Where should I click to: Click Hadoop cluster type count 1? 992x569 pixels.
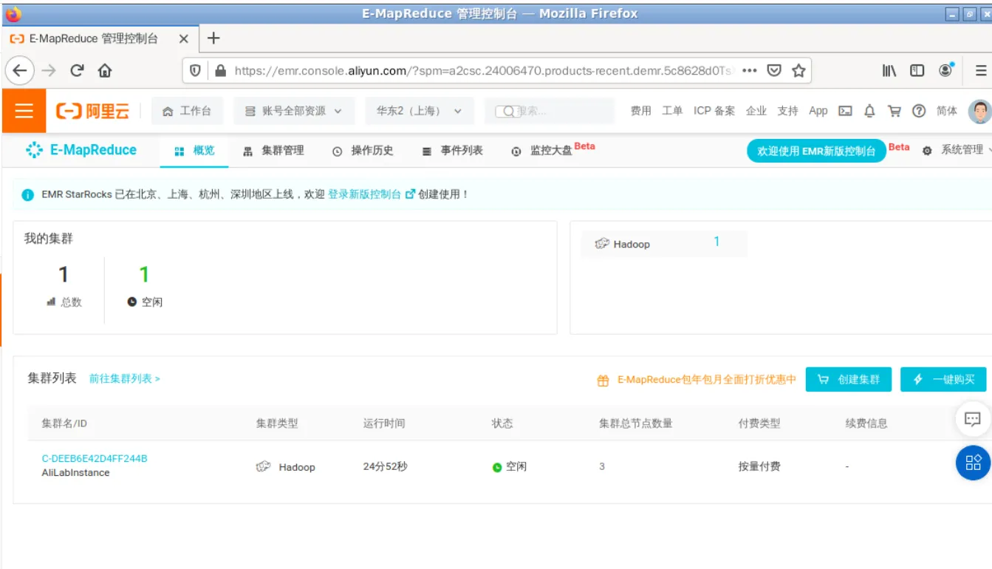[716, 242]
